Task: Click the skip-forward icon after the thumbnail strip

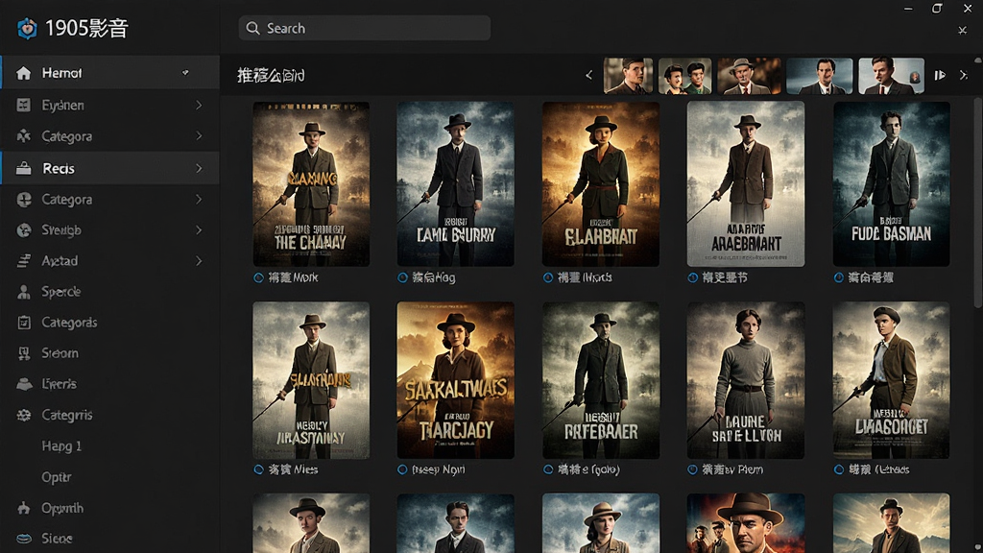Action: point(940,75)
